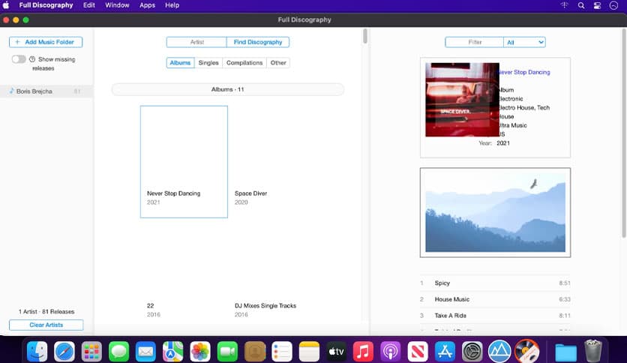Open Control Center from the menu bar
The width and height of the screenshot is (627, 363).
[x=598, y=5]
